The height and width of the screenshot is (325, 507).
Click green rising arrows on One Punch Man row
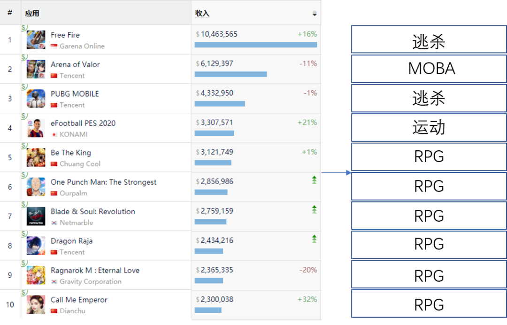pos(314,180)
